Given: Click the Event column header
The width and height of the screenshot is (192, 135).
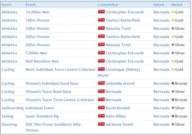Looking at the screenshot, I should [30, 5].
